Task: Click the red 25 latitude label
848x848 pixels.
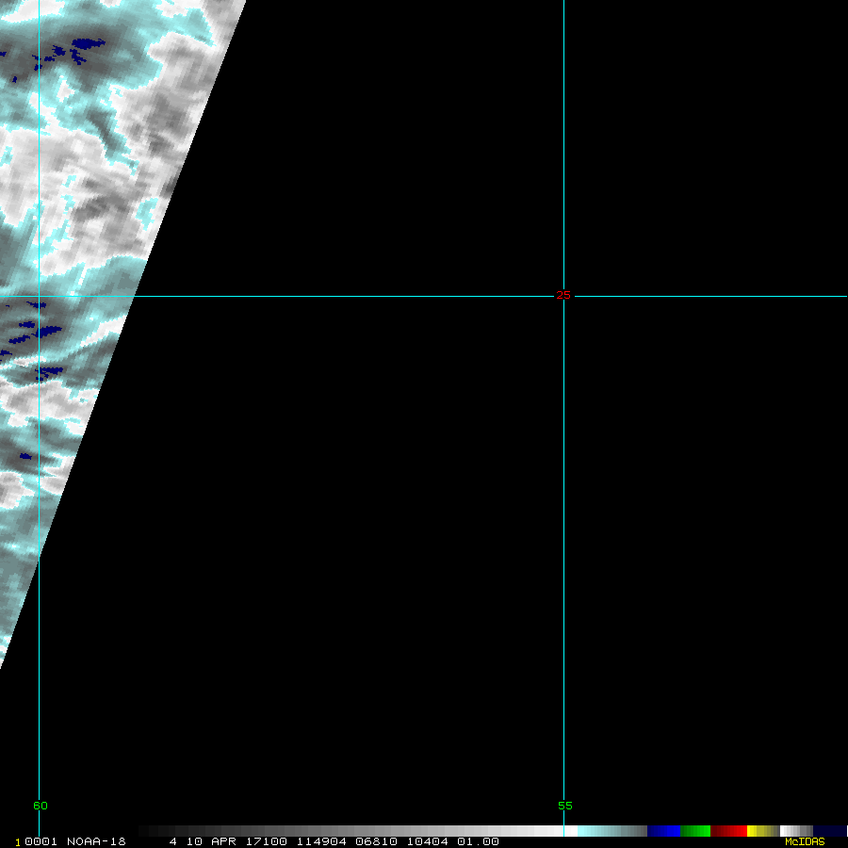Action: coord(563,296)
